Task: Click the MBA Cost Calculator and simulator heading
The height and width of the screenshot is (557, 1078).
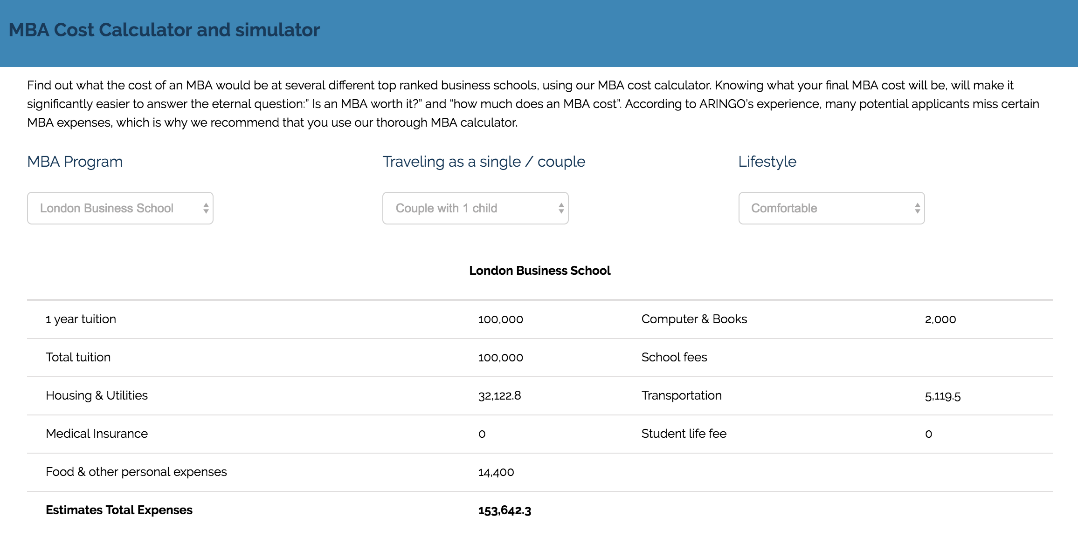Action: point(164,30)
